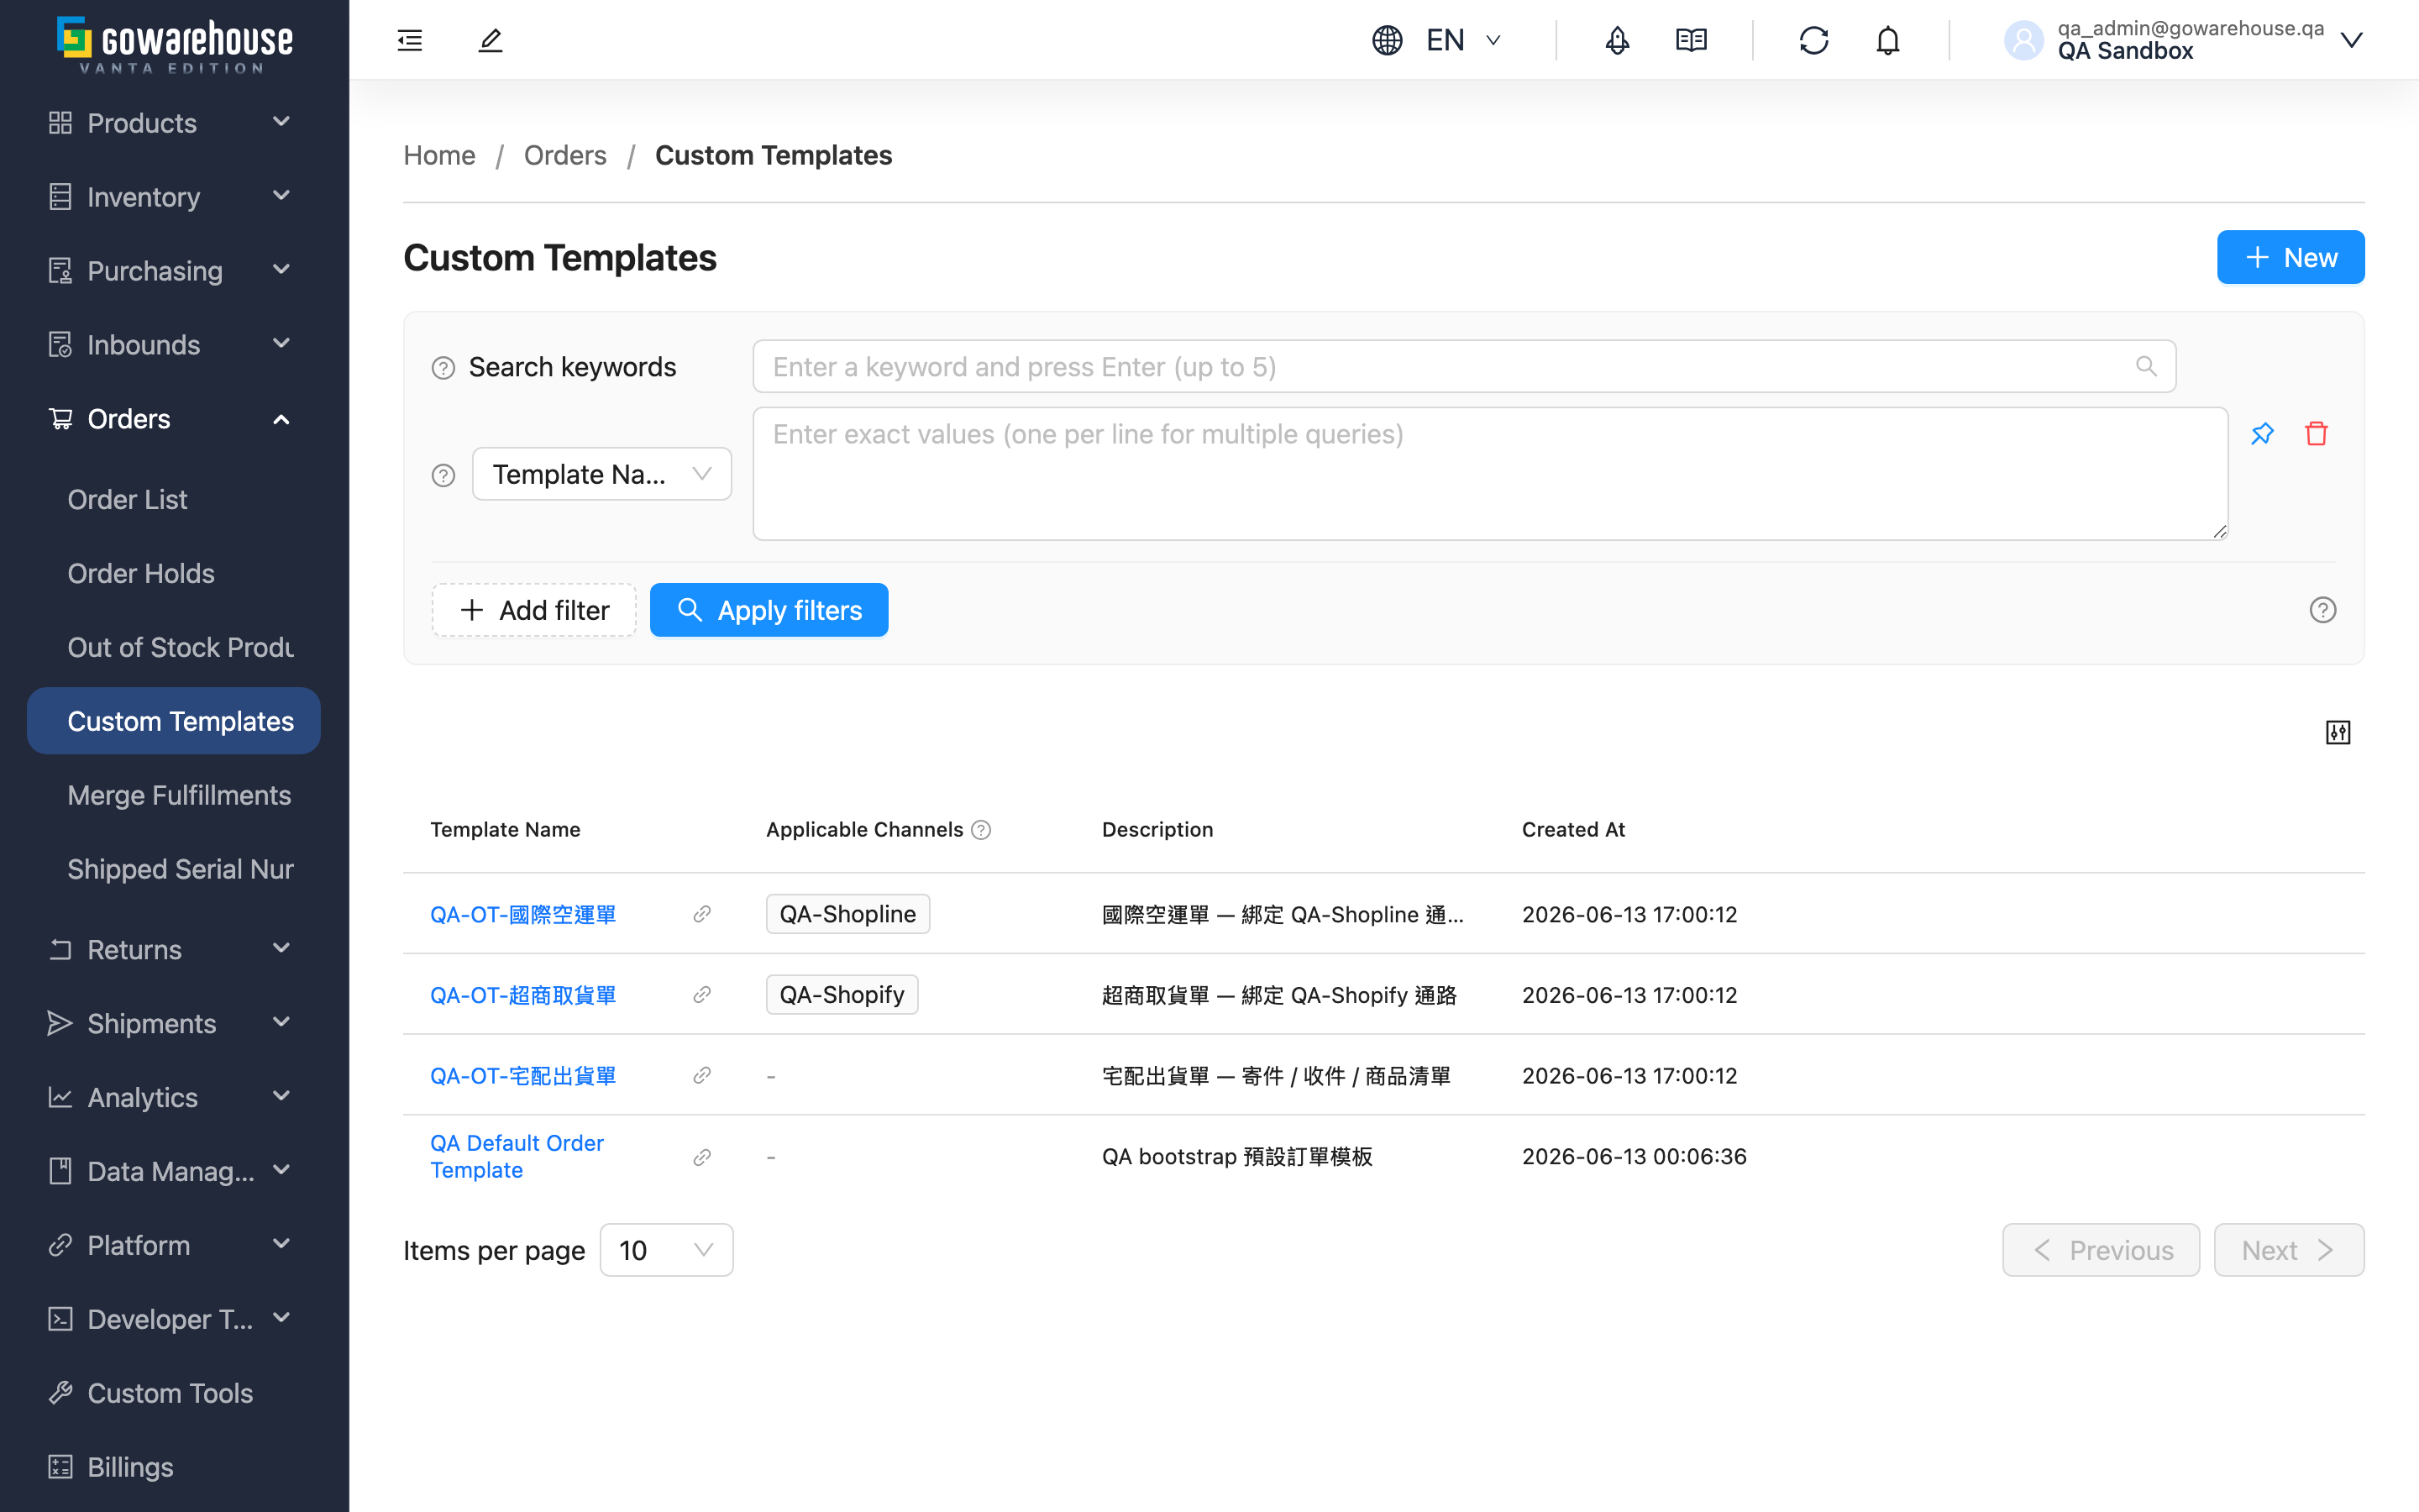Click the Billings sidebar icon

[x=61, y=1467]
